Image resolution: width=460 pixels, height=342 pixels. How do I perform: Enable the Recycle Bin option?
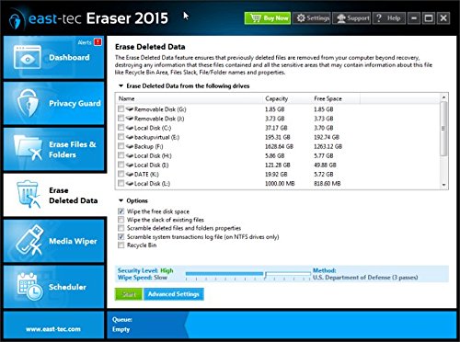[121, 245]
